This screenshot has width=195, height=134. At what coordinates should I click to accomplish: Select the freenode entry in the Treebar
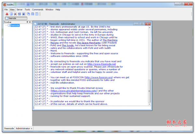(x=15, y=25)
